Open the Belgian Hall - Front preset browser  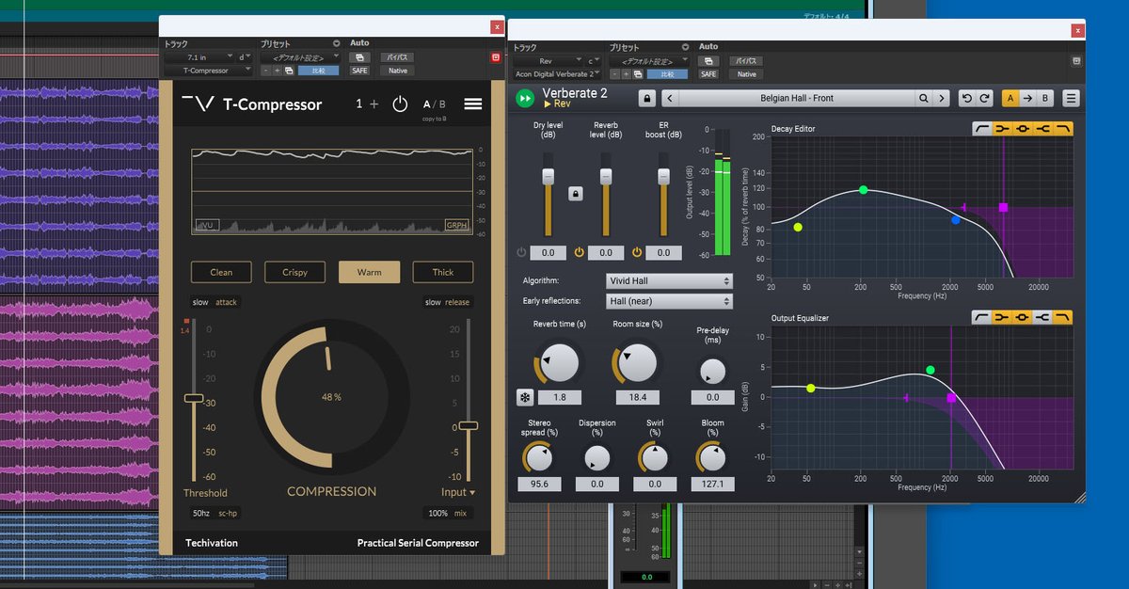pyautogui.click(x=796, y=98)
